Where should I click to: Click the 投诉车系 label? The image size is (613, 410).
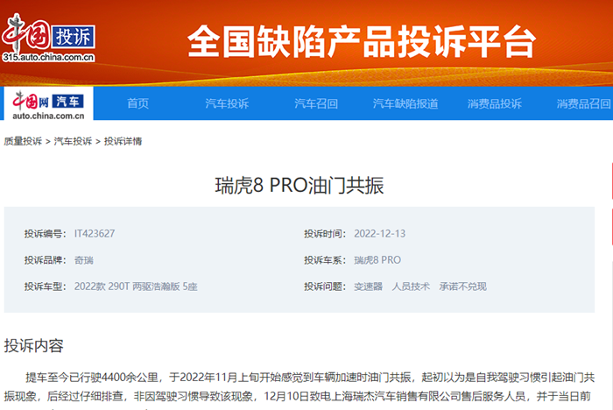click(323, 260)
